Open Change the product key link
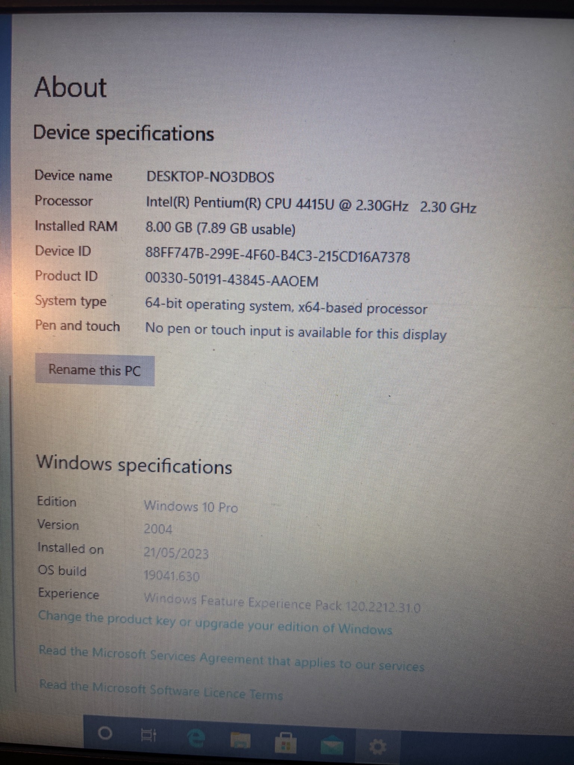This screenshot has width=574, height=765. point(215,623)
